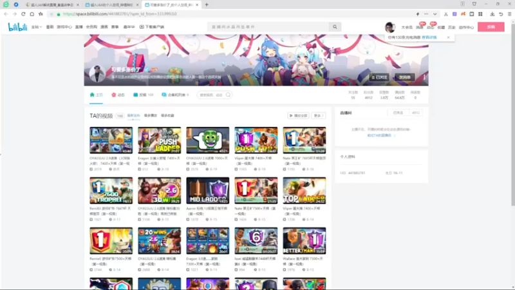Select the 动态 tab
The image size is (515, 290).
point(118,95)
